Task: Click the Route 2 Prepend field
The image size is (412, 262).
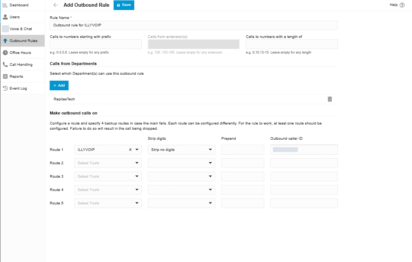Action: tap(242, 163)
